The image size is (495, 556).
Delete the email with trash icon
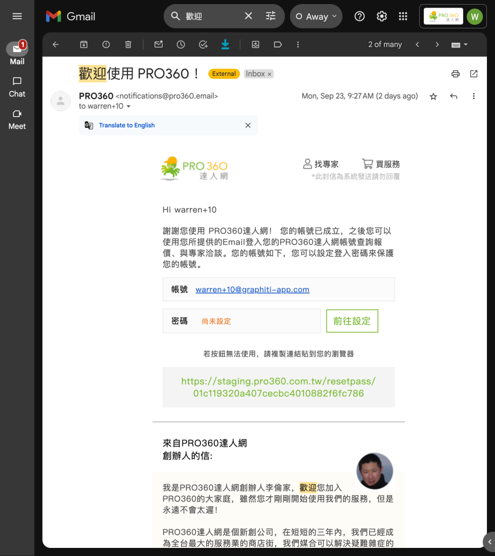(128, 45)
